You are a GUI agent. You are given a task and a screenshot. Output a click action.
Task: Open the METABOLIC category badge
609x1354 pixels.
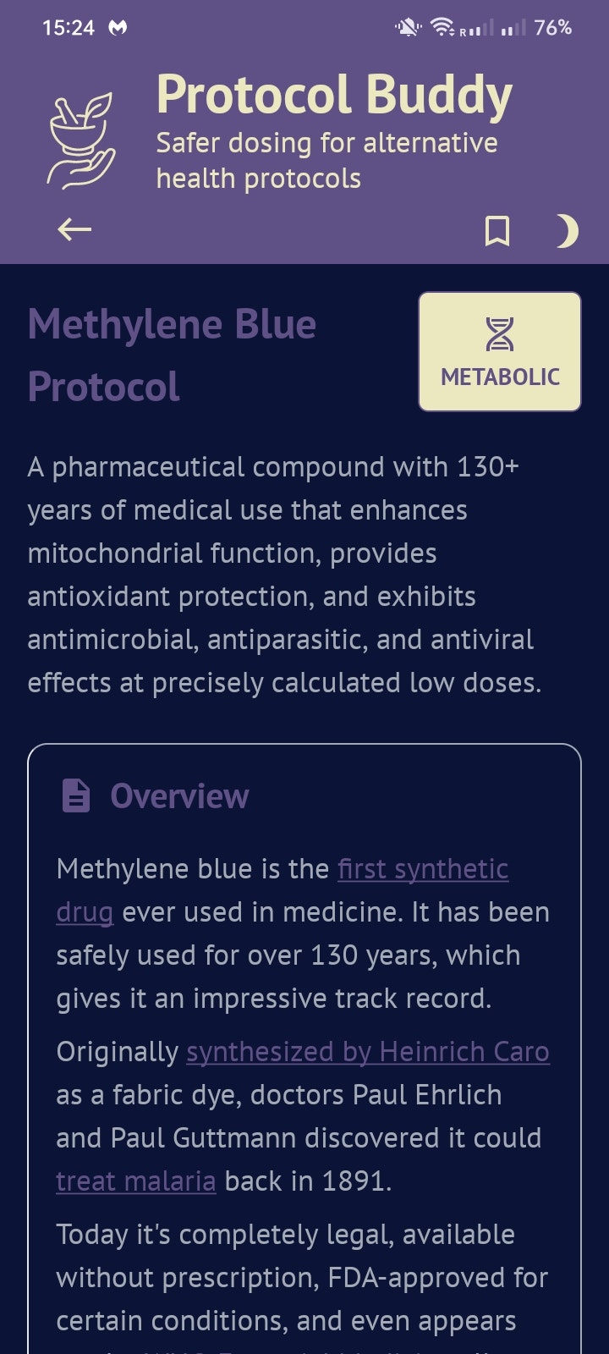[499, 350]
